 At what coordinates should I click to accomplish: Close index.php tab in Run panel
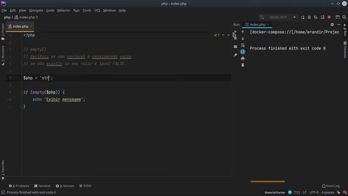click(x=268, y=24)
